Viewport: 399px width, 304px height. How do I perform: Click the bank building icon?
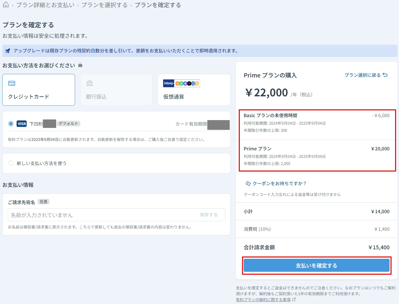(90, 83)
